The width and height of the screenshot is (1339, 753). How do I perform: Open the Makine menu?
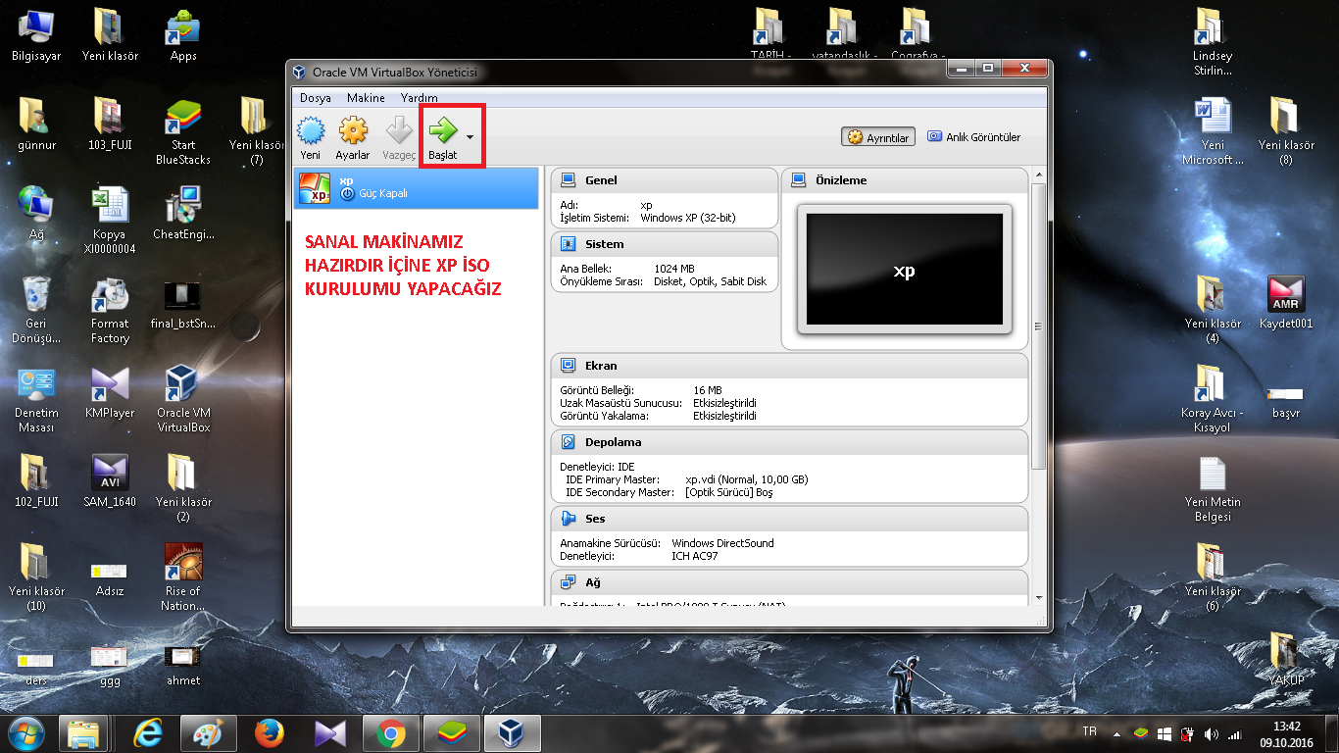point(366,98)
